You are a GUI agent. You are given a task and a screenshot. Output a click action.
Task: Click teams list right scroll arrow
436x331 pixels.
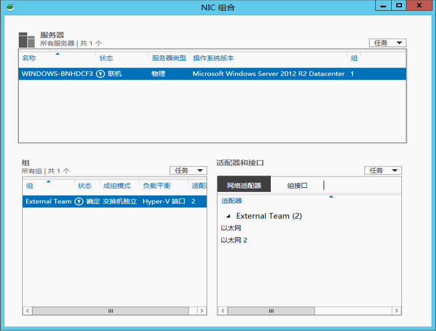click(x=202, y=311)
